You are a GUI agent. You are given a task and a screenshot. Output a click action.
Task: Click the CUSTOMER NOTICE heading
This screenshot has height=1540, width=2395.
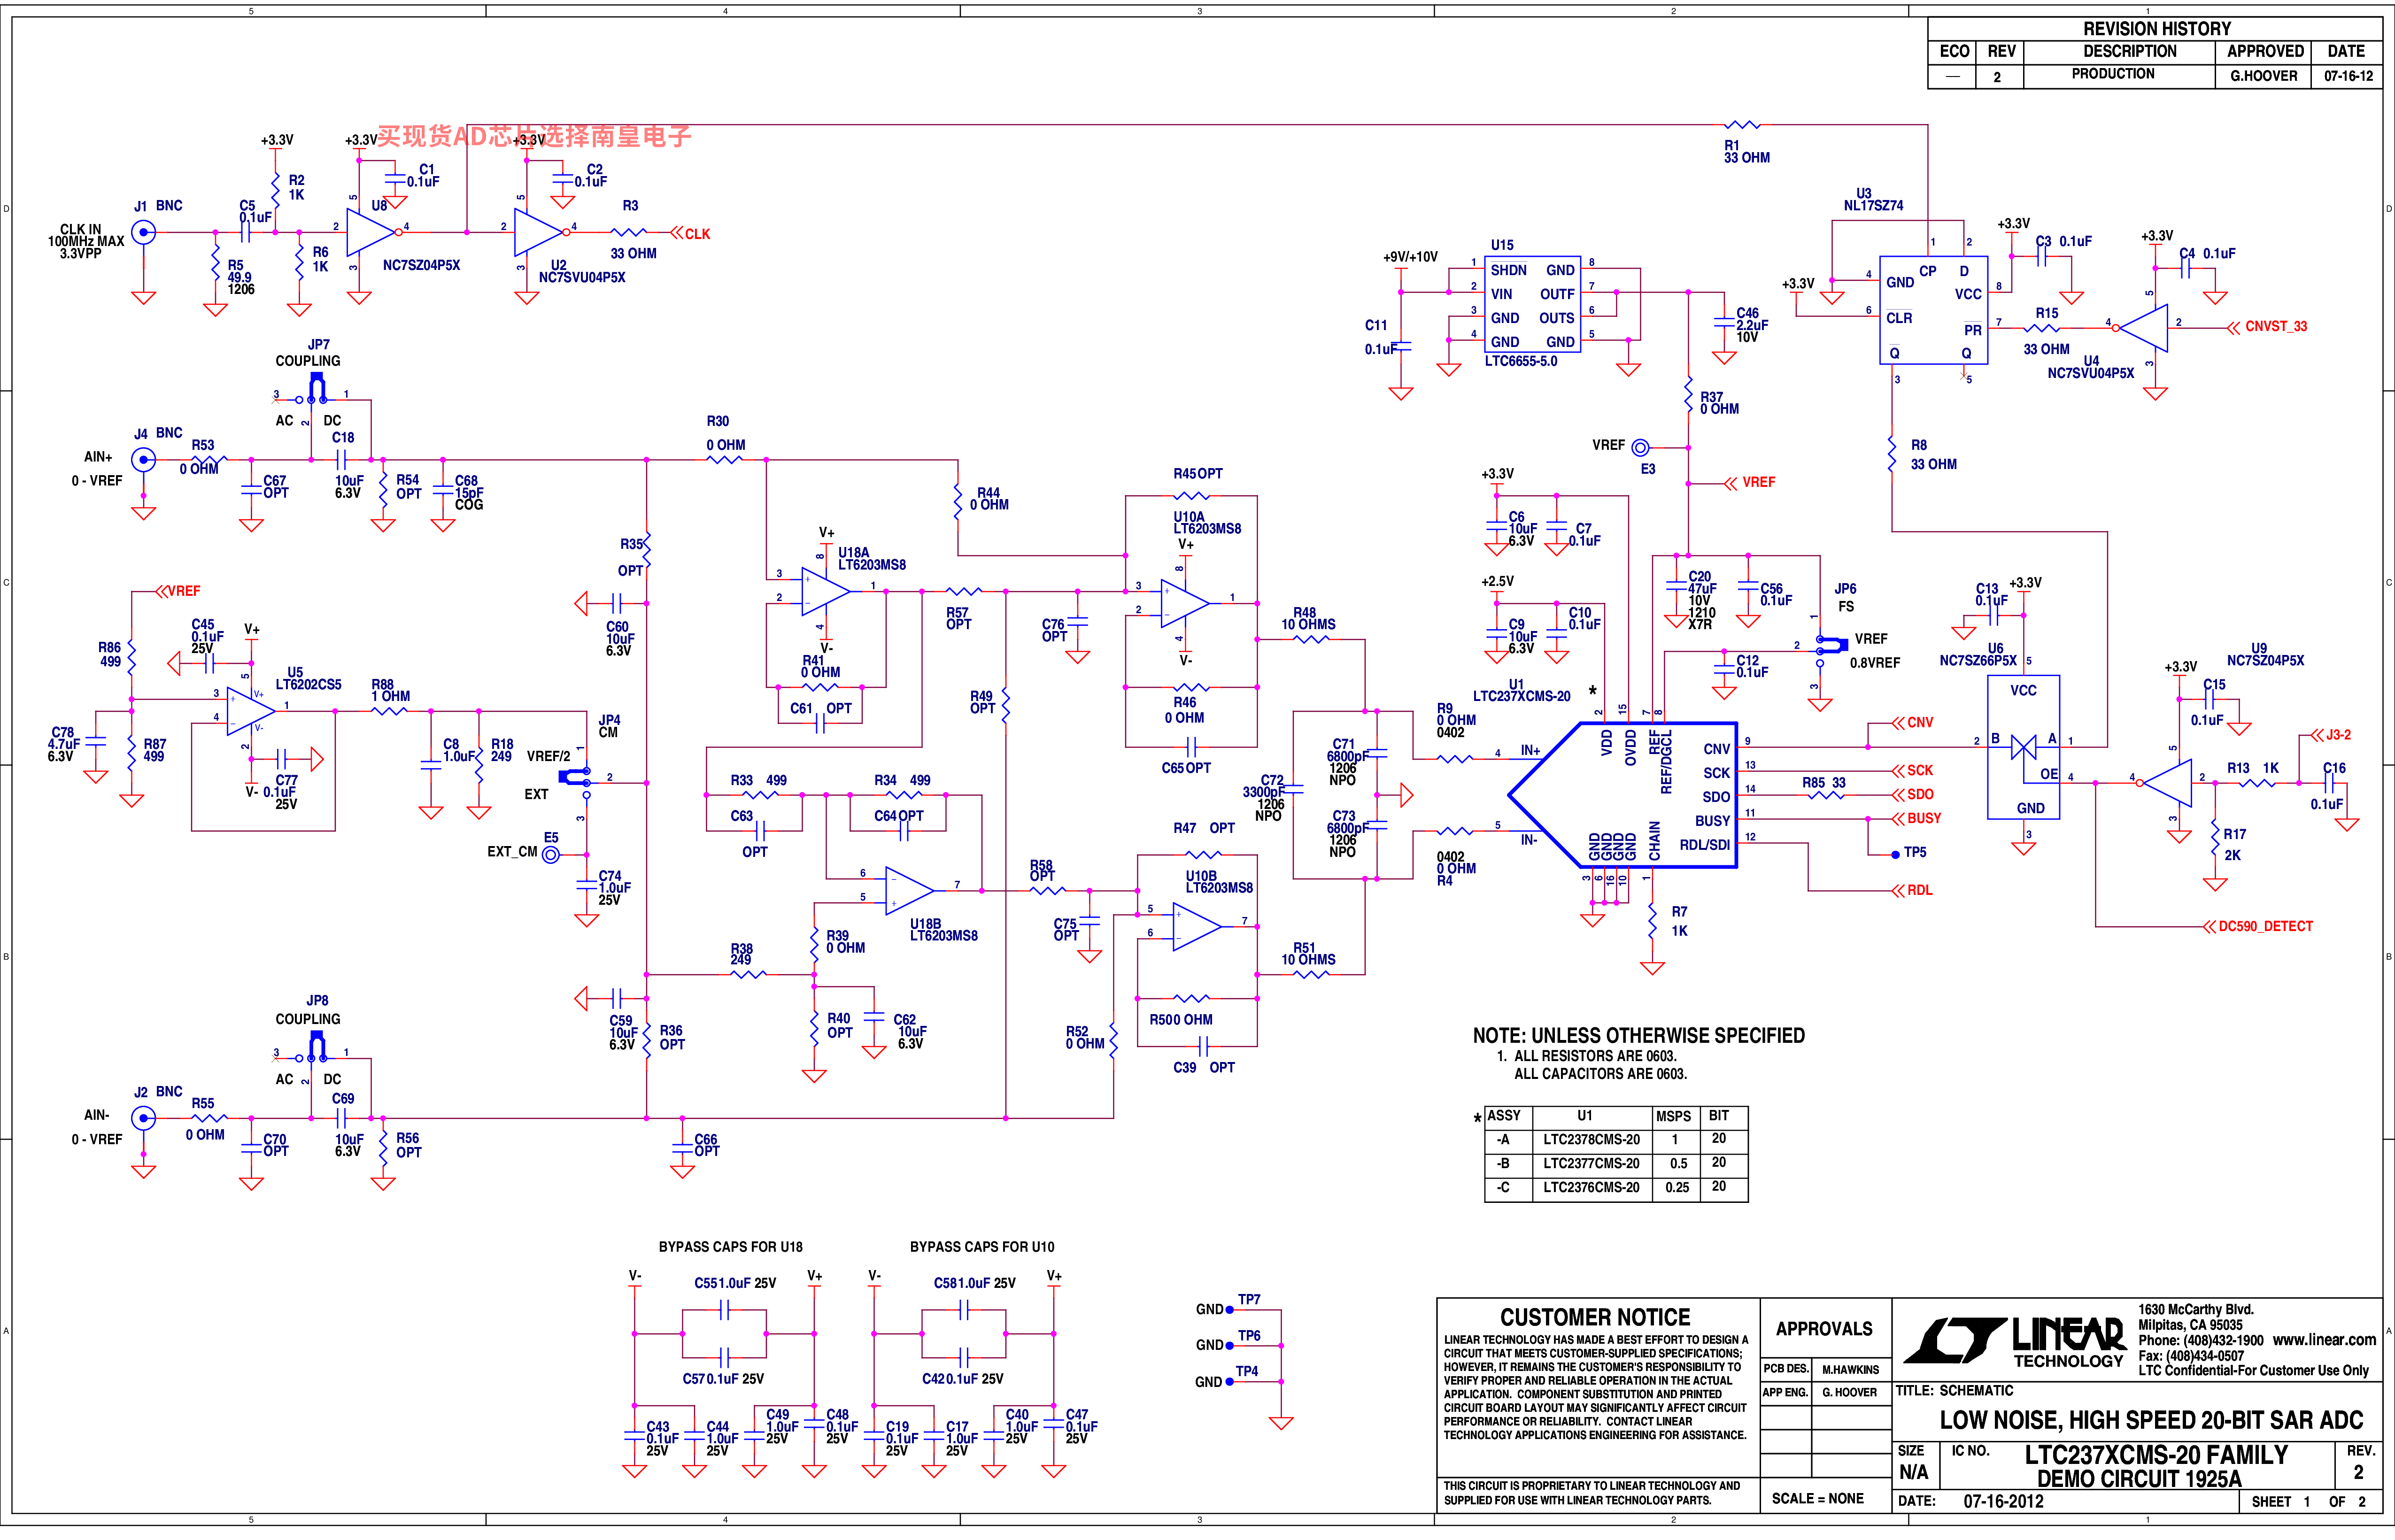(1595, 1317)
